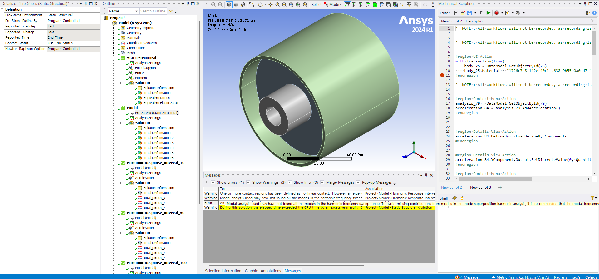Click the shell snippet icon next to eraser
Screen dimensions: 599x279
pyautogui.click(x=461, y=198)
